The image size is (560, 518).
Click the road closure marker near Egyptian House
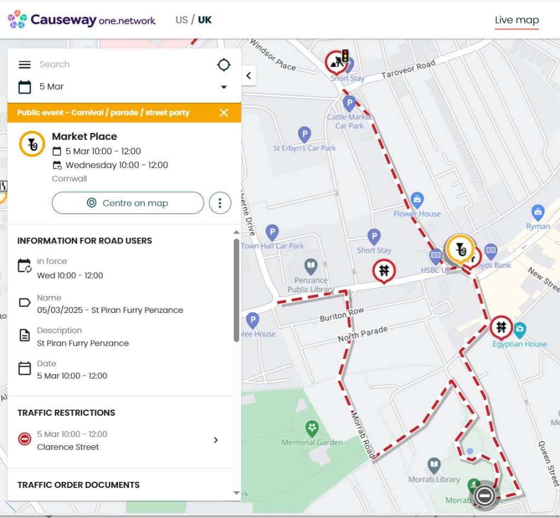coord(501,327)
